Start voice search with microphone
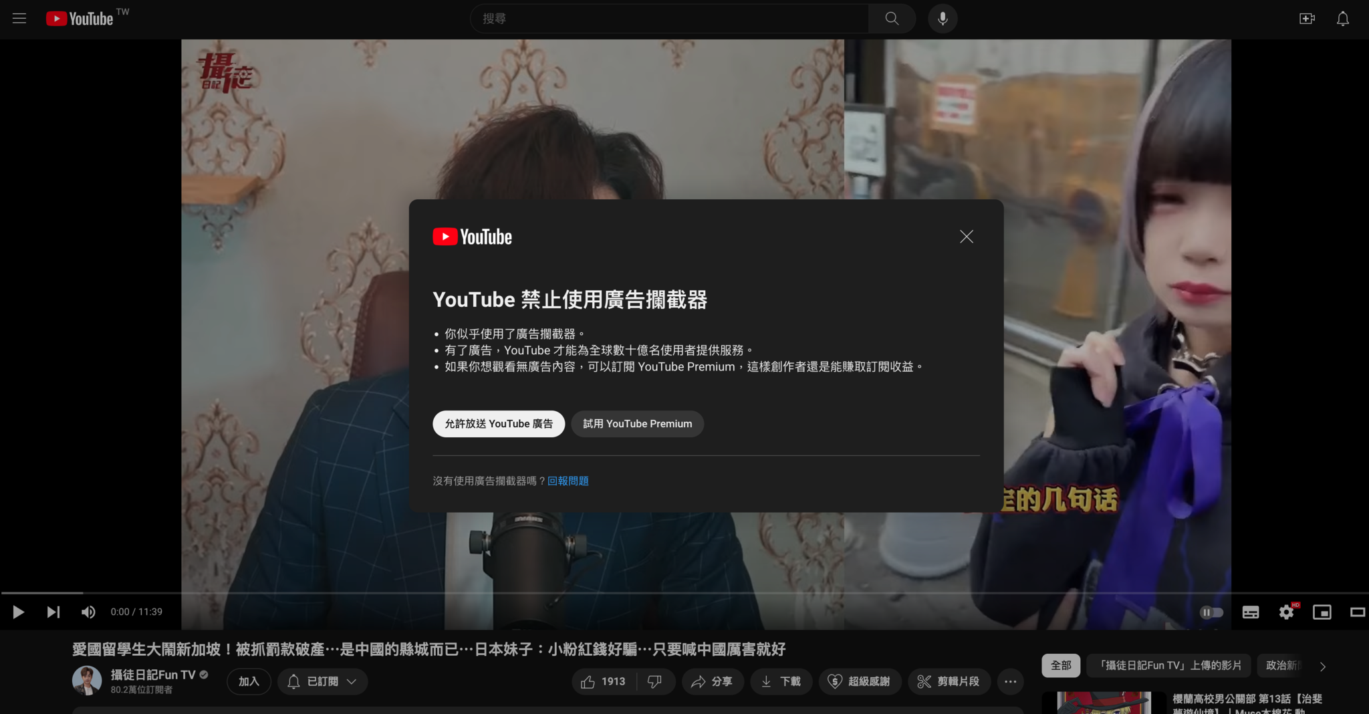The height and width of the screenshot is (714, 1369). pyautogui.click(x=943, y=19)
